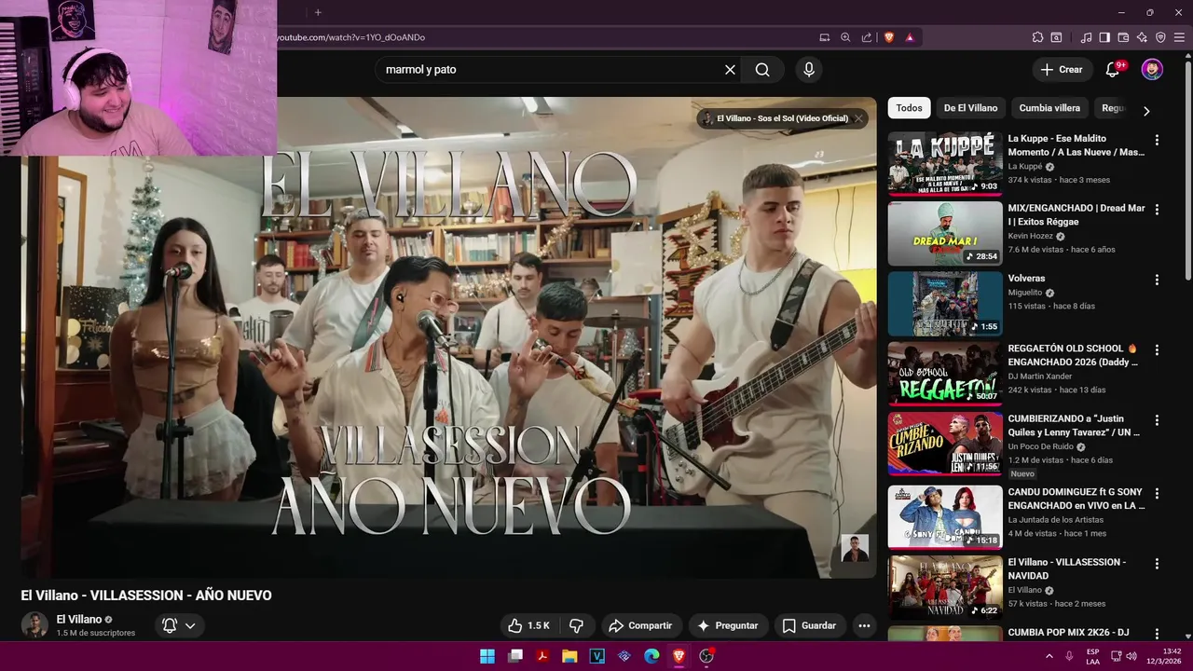Click the share page icon in address bar
This screenshot has width=1193, height=671.
[867, 37]
